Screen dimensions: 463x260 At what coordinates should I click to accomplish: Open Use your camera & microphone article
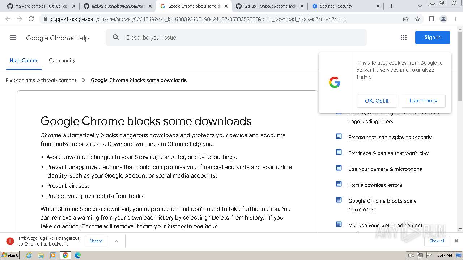tap(385, 169)
